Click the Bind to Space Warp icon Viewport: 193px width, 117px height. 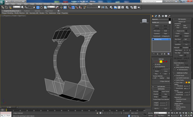(x=10, y=7)
